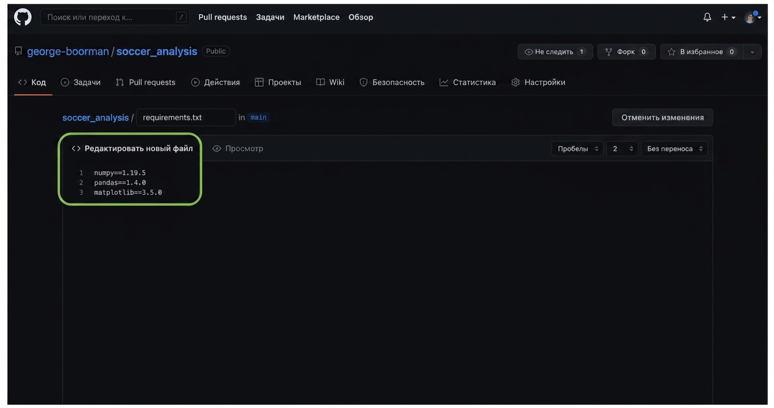The width and height of the screenshot is (774, 408).
Task: Open the user avatar menu
Action: click(x=752, y=17)
